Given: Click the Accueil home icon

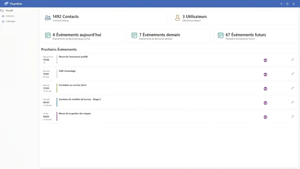Looking at the screenshot, I should (x=3, y=11).
